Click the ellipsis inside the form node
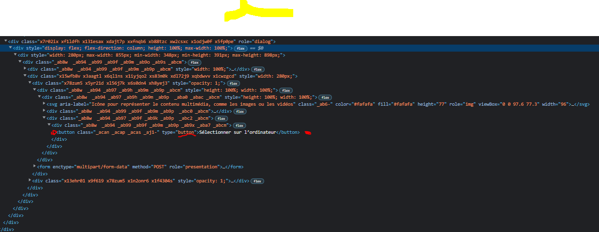The height and width of the screenshot is (232, 599). click(223, 167)
